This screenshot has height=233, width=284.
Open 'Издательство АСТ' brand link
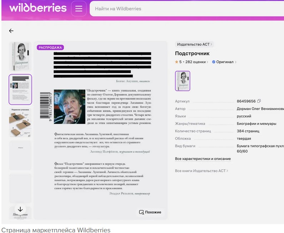194,44
